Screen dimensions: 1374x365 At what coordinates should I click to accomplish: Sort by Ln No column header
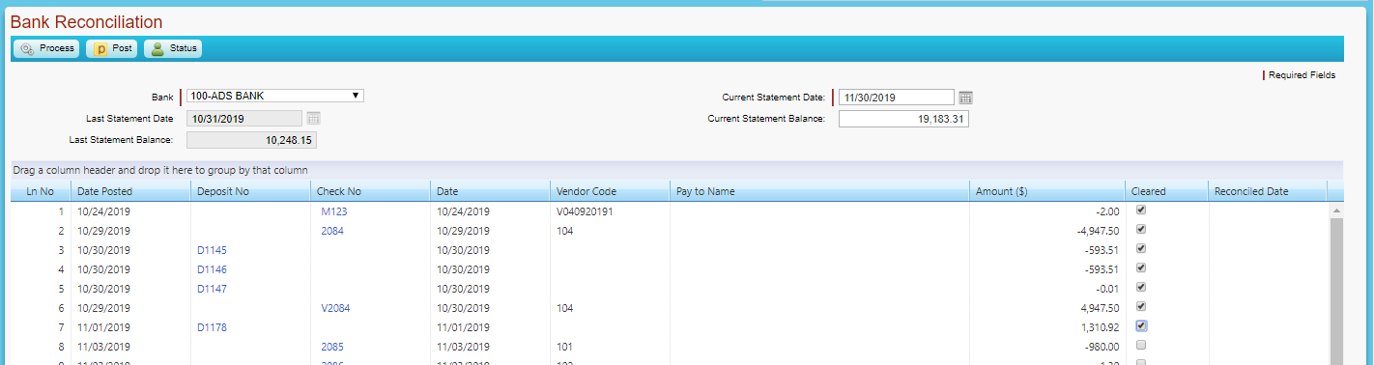coord(41,191)
